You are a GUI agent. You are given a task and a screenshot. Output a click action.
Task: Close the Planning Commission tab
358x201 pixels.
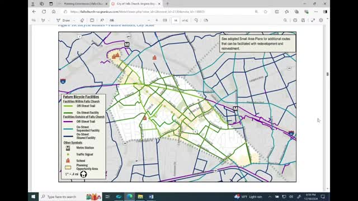click(106, 4)
